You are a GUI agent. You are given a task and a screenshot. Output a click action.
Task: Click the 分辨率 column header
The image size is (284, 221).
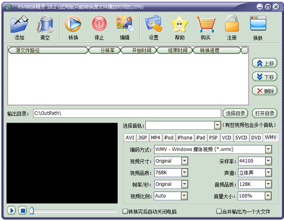point(104,50)
